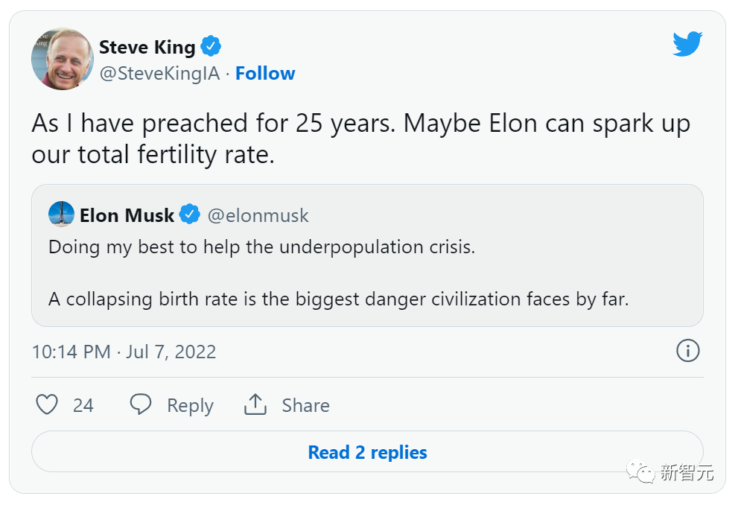Click Elon Musk's small profile avatar

[61, 215]
